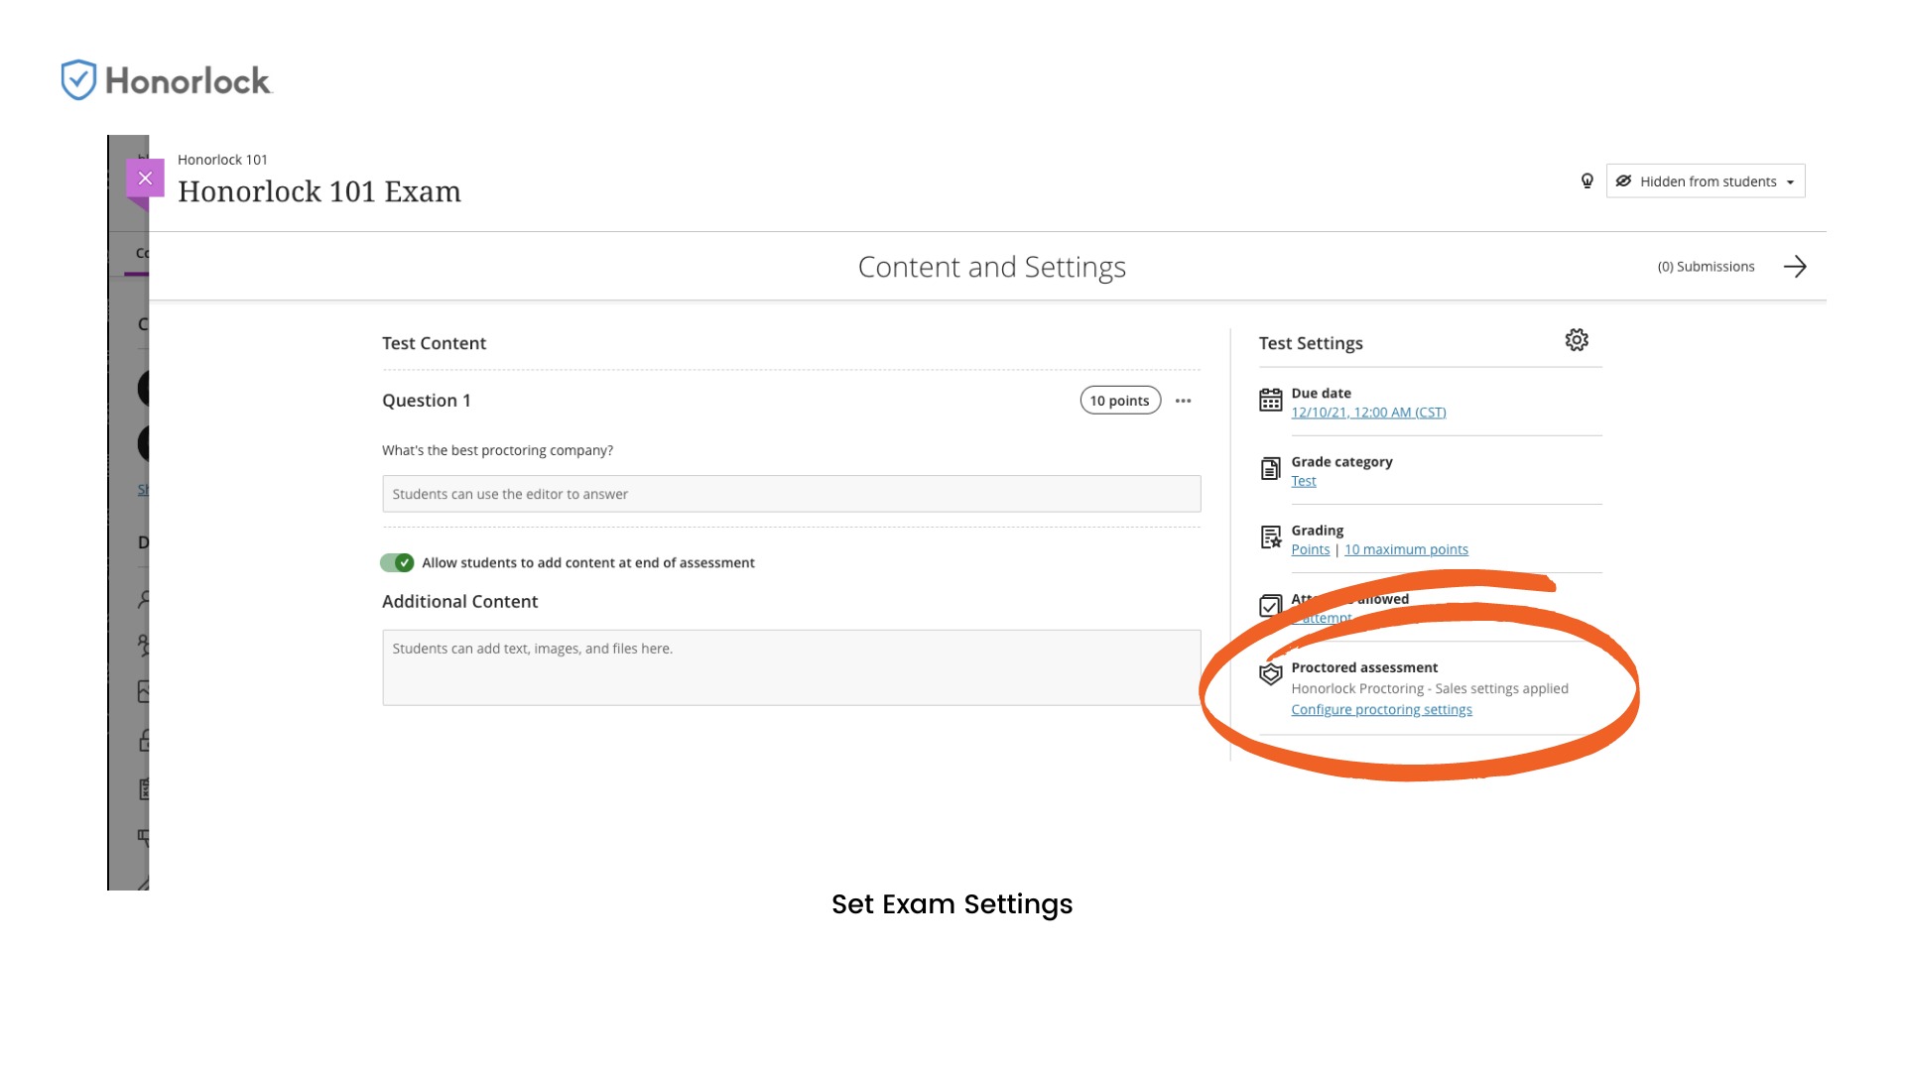Click the Additional Content text area
This screenshot has width=1905, height=1071.
(x=791, y=667)
